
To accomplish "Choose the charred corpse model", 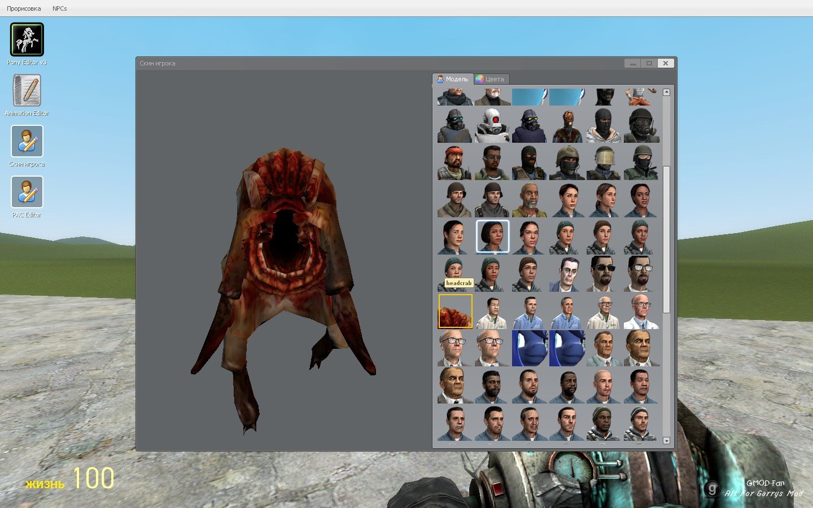I will point(567,125).
